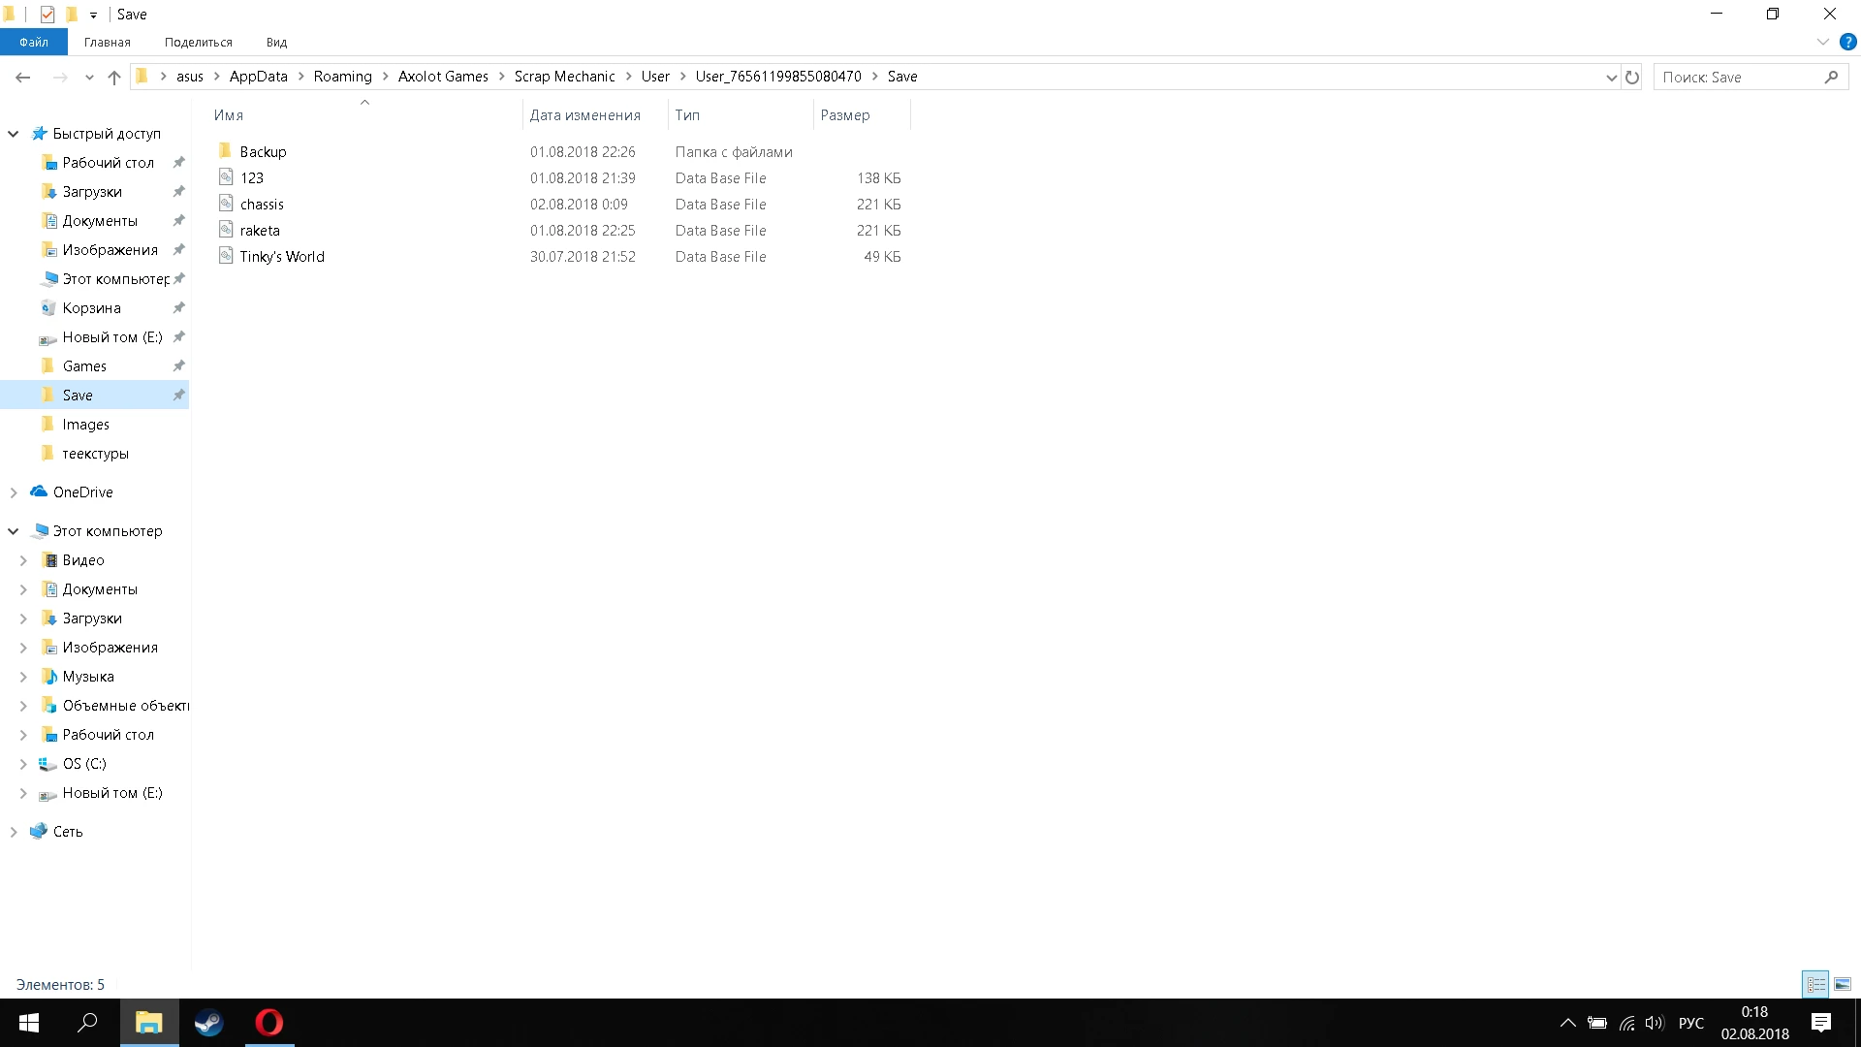This screenshot has width=1861, height=1047.
Task: Open Steam from the taskbar
Action: (208, 1023)
